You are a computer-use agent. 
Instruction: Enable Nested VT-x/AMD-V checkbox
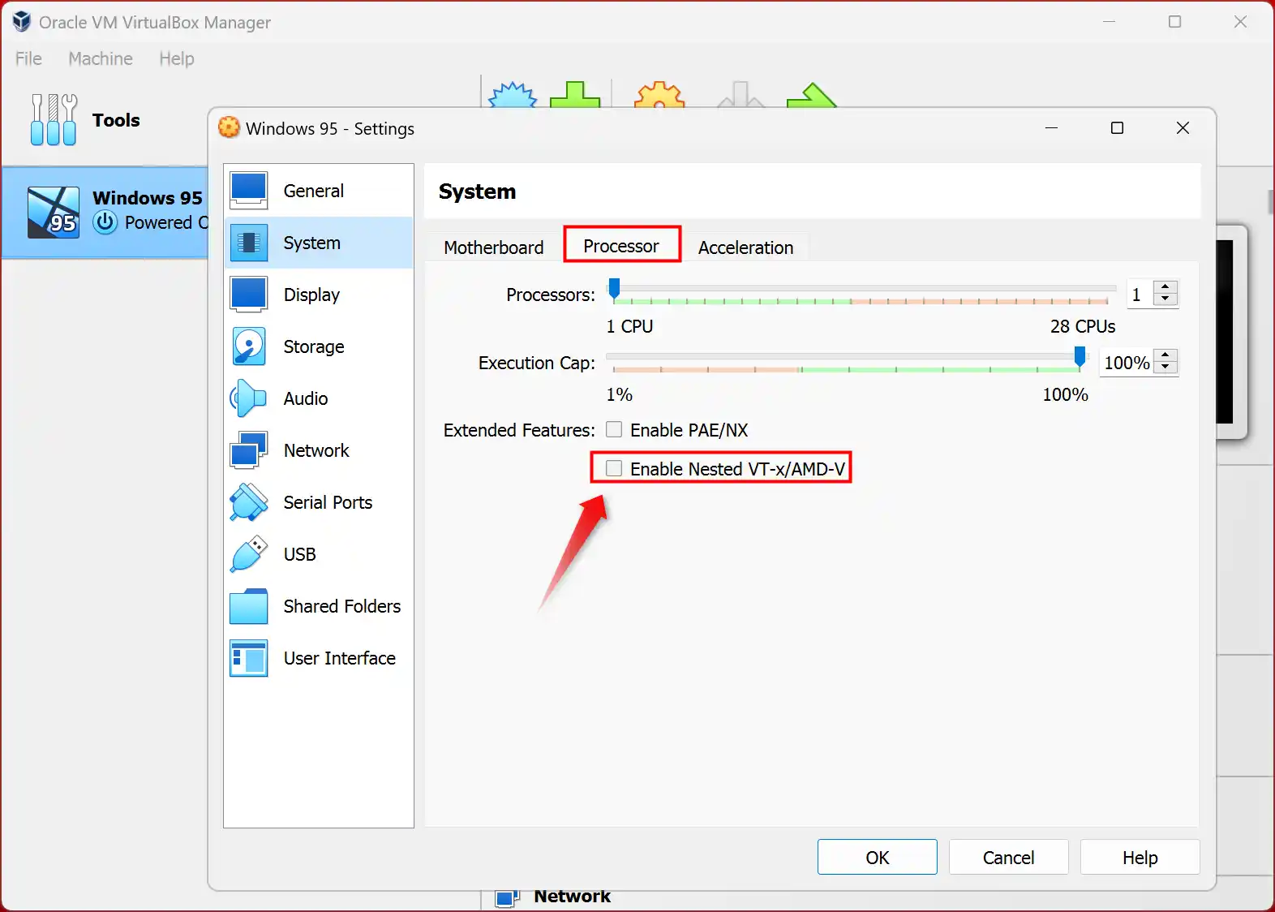click(x=614, y=468)
